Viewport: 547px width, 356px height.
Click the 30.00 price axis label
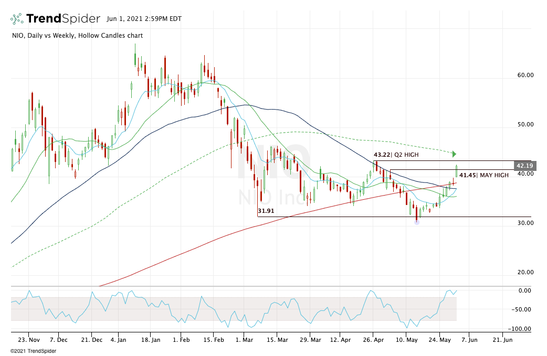tap(525, 223)
